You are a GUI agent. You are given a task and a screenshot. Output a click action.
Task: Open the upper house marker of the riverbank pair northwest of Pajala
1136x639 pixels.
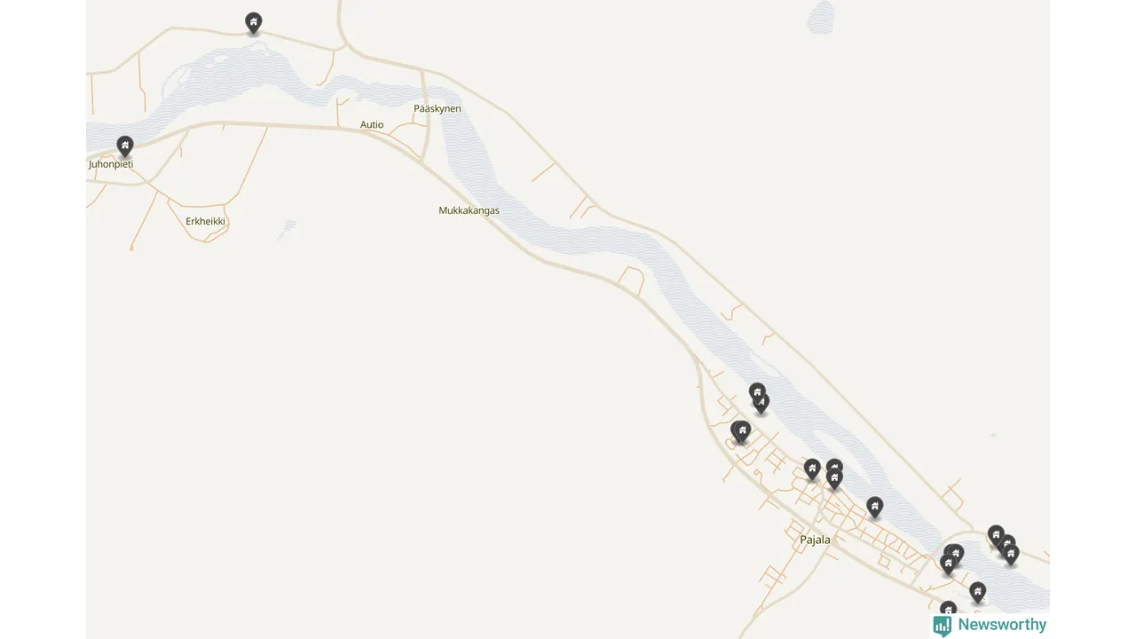coord(757,392)
